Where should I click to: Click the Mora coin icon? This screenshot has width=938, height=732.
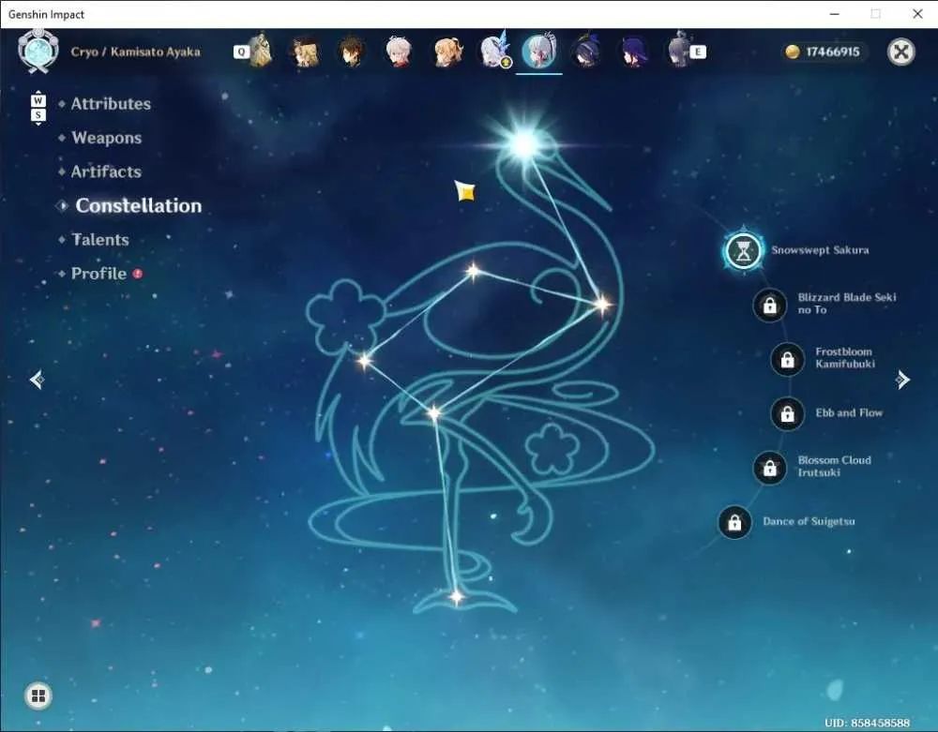tap(793, 52)
